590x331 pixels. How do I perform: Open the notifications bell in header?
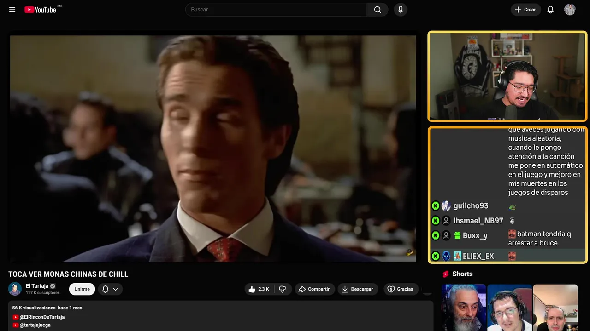[550, 10]
